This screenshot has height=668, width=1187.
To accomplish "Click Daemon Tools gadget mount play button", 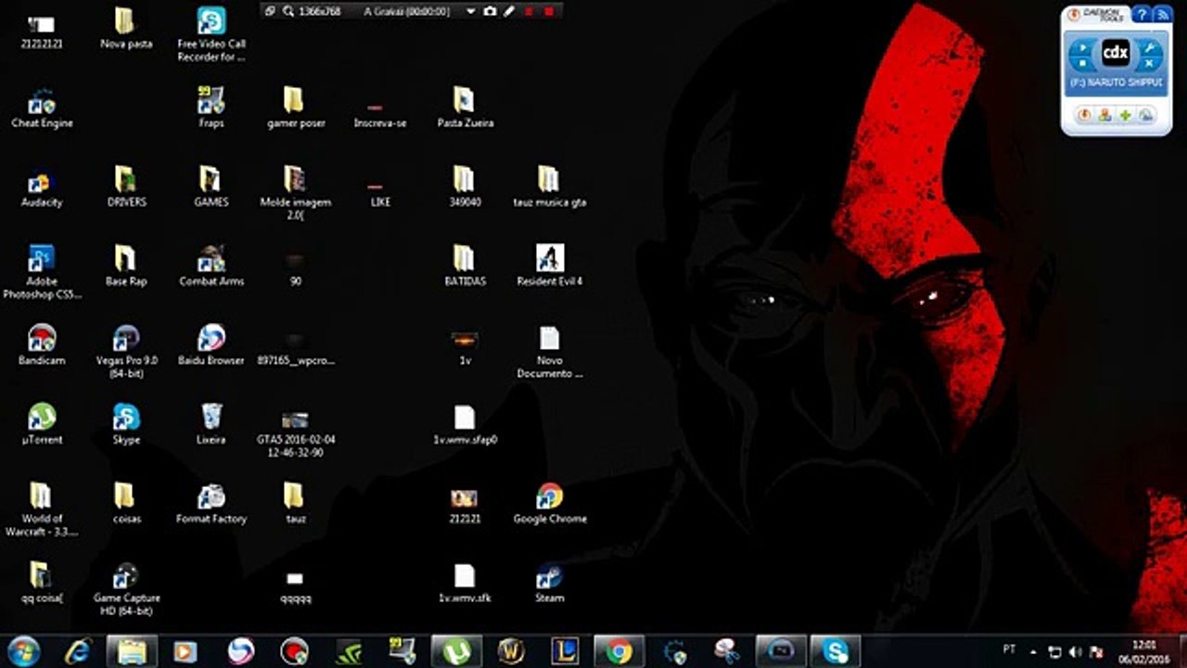I will coord(1082,47).
